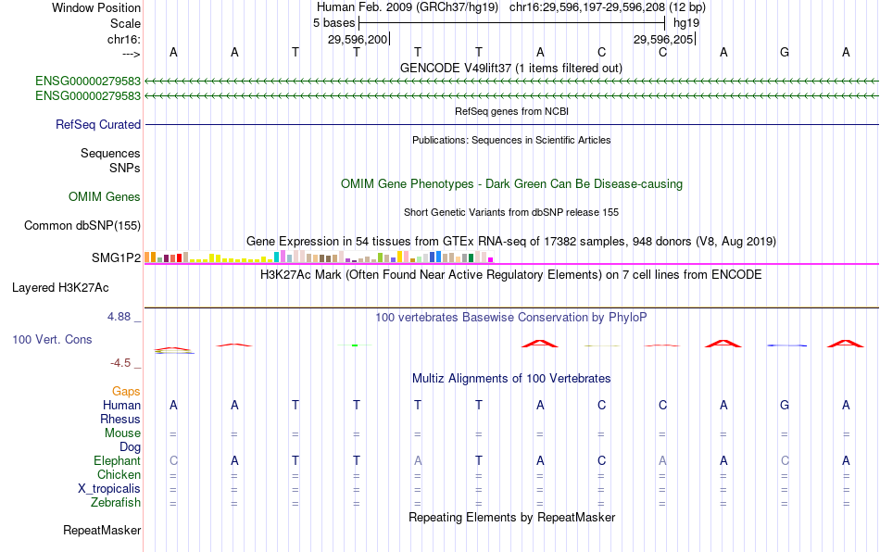This screenshot has height=552, width=880.
Task: Click the SNPs track label
Action: 125,168
